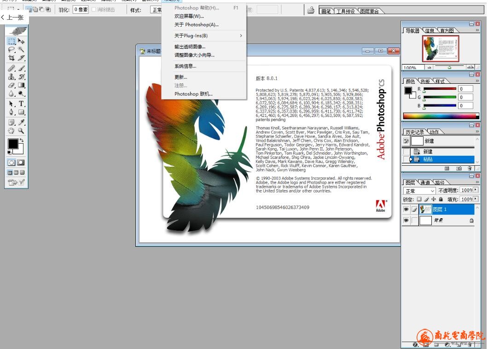Select the Path Selection arrow tool
The height and width of the screenshot is (349, 488).
(12, 104)
